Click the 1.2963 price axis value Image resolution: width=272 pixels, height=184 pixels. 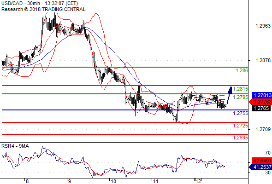(x=263, y=26)
